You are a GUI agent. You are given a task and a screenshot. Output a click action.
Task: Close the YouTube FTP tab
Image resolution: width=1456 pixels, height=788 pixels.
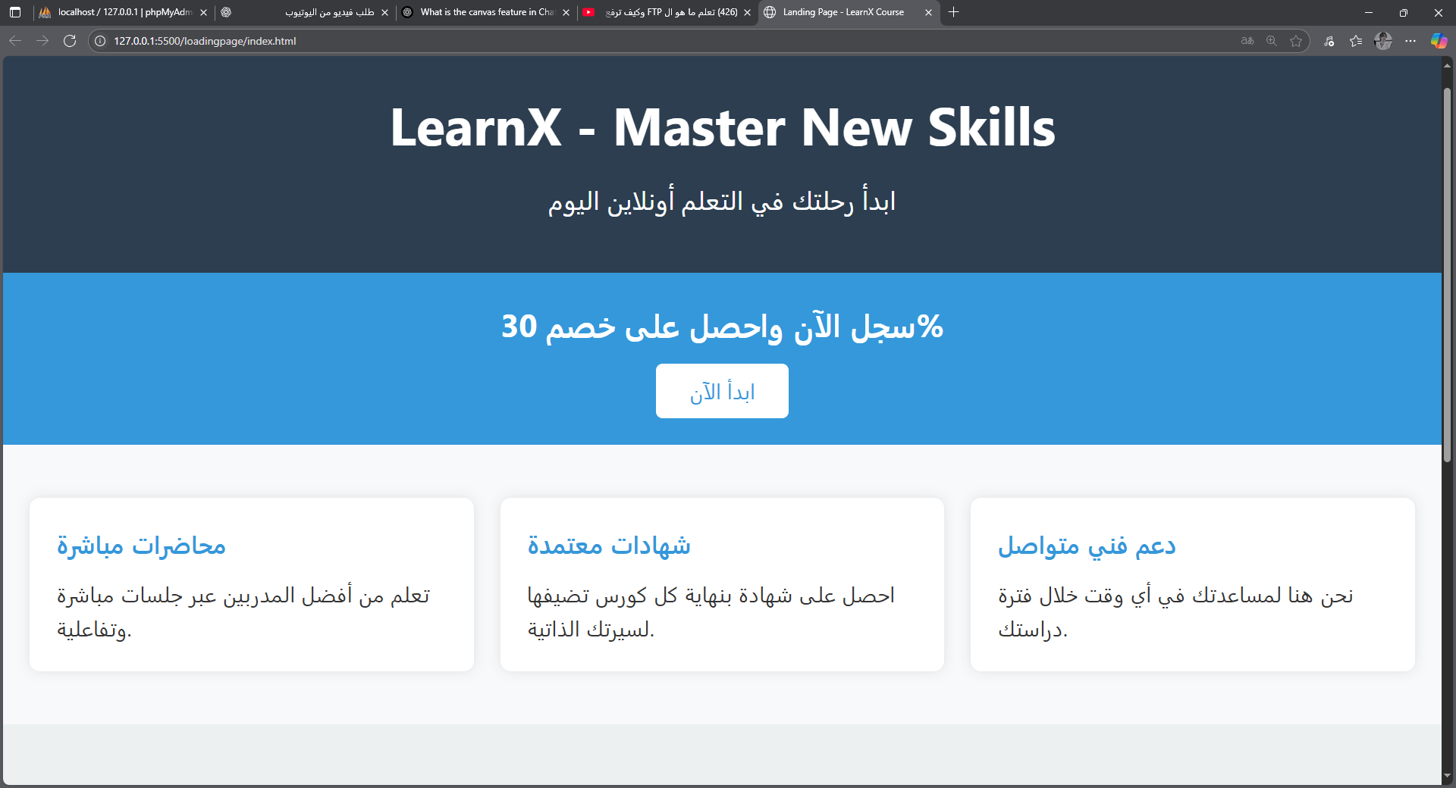(x=747, y=12)
